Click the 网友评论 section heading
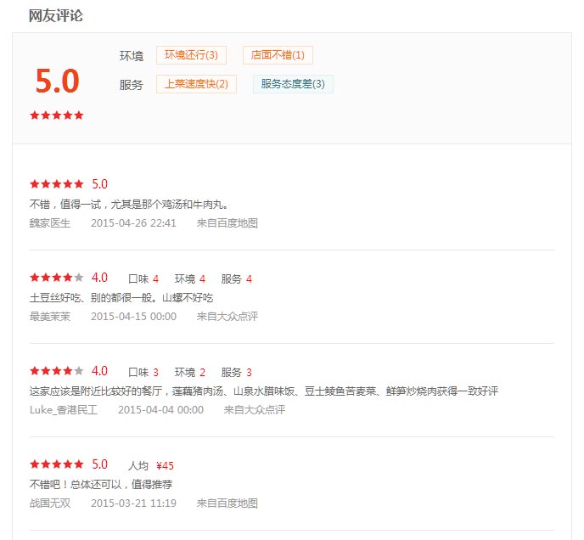This screenshot has width=584, height=540. 56,16
